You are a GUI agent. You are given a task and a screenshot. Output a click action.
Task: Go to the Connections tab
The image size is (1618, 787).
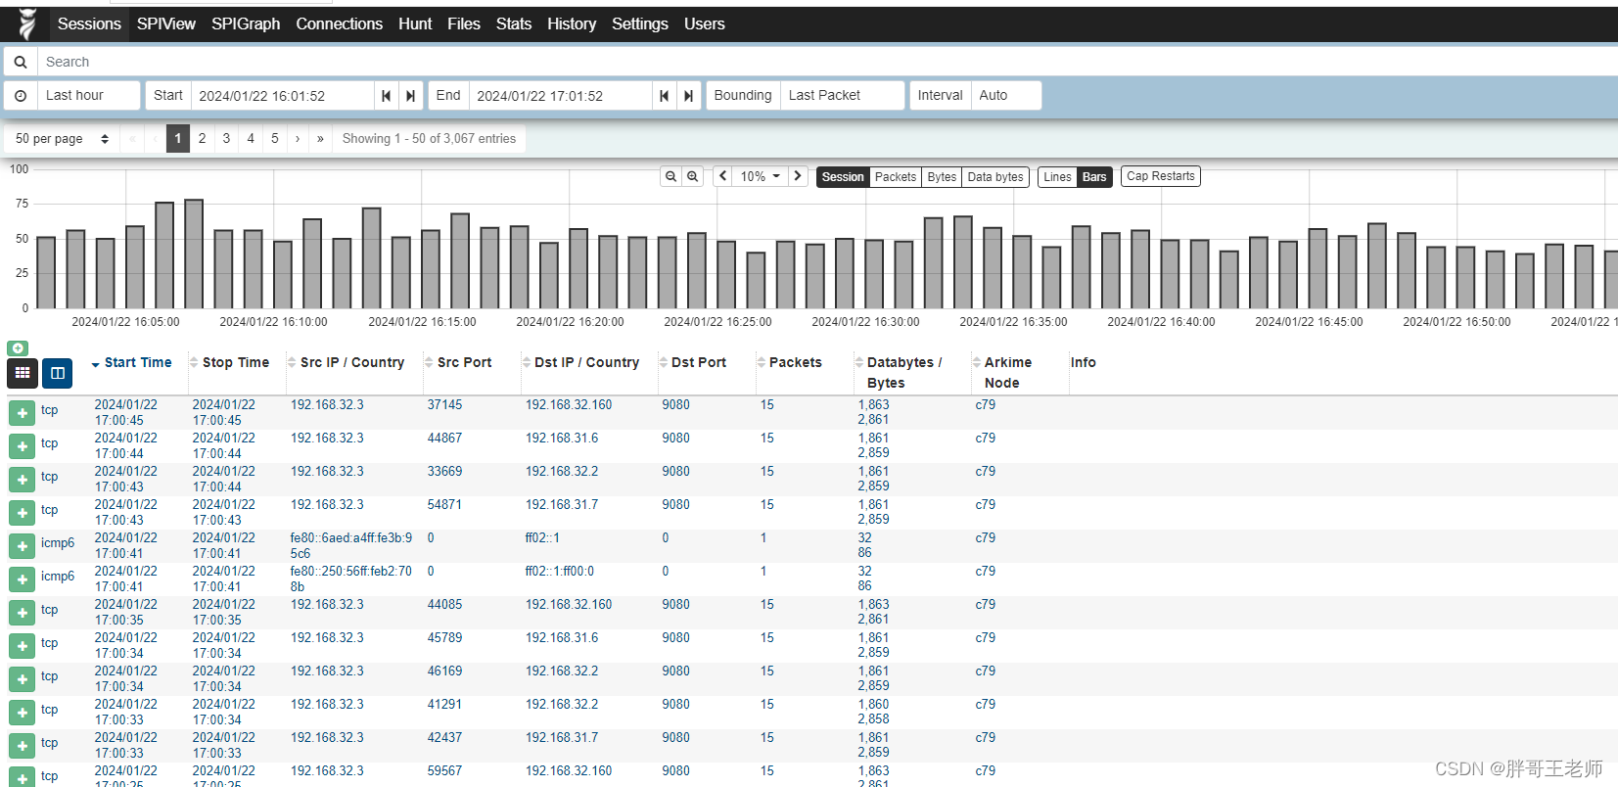340,23
